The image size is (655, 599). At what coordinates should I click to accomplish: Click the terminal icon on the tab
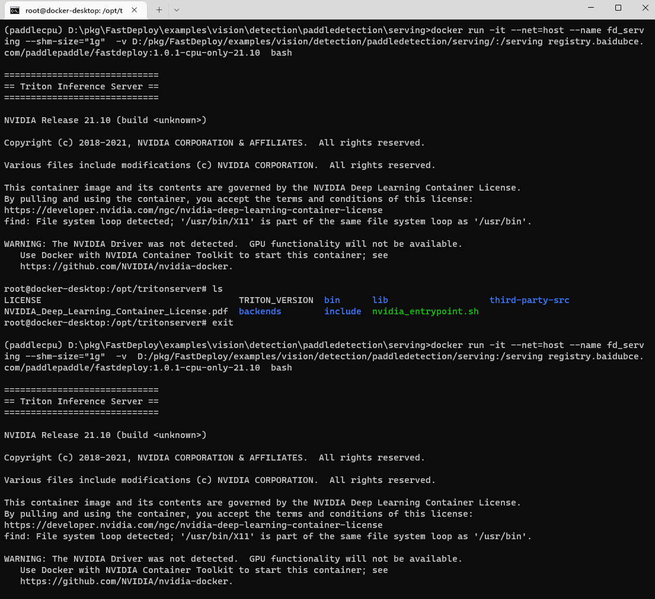pos(15,11)
